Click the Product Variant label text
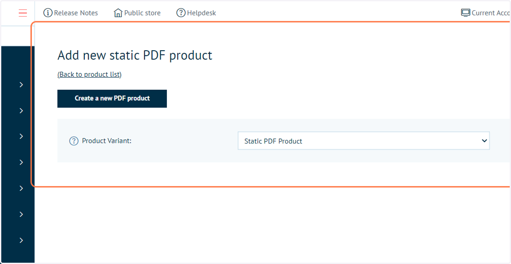The width and height of the screenshot is (511, 264). 106,141
